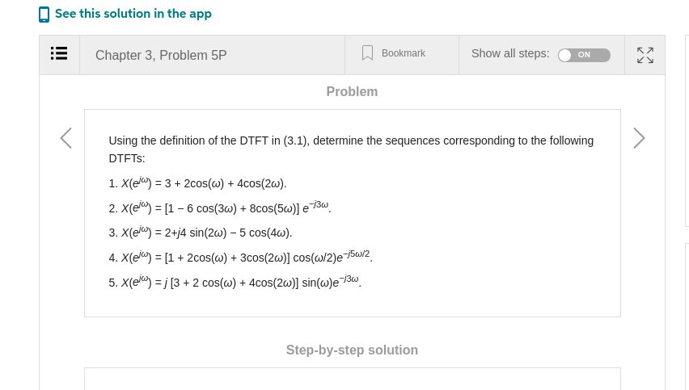Viewport: 689px width, 390px height.
Task: Go to next problem with right chevron
Action: coord(639,138)
